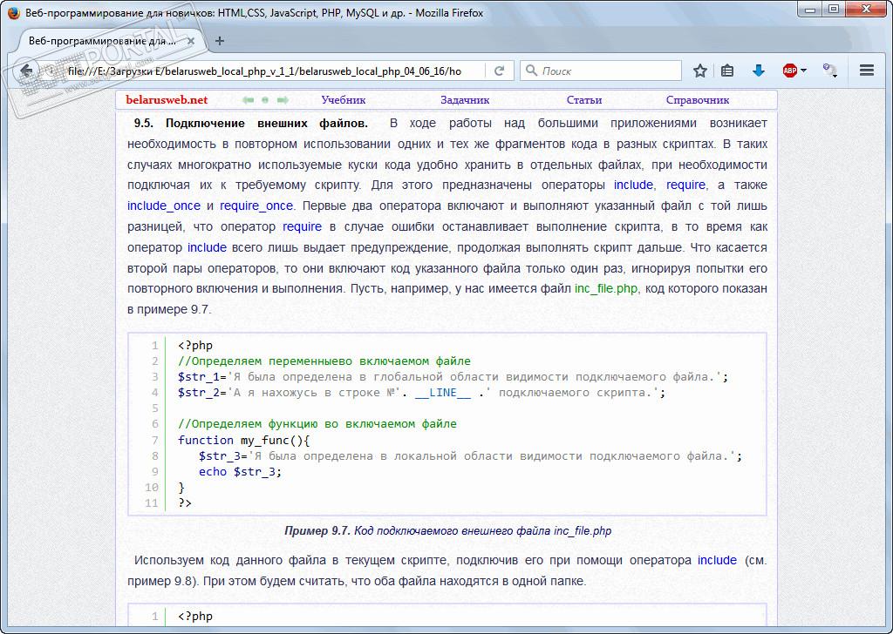The height and width of the screenshot is (634, 893).
Task: Follow the require_once operator link
Action: (256, 206)
